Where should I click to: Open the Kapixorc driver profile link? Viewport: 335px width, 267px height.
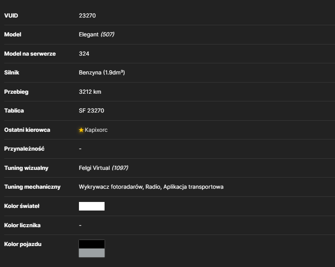(96, 130)
